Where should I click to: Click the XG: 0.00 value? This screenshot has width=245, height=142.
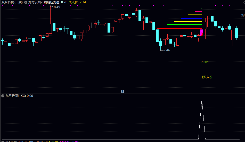tap(27, 96)
